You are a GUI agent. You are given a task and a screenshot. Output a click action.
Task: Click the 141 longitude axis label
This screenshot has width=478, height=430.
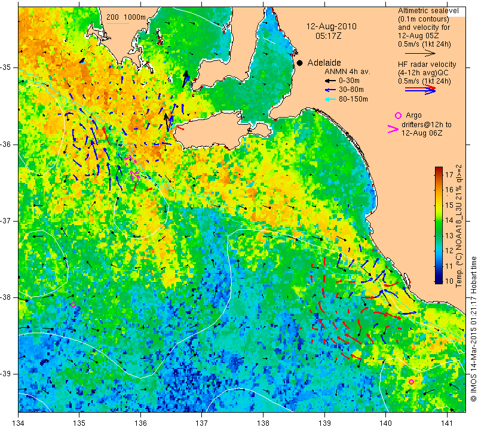[x=447, y=423]
